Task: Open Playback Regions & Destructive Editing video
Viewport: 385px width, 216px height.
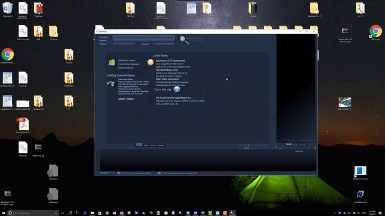Action: point(134,82)
